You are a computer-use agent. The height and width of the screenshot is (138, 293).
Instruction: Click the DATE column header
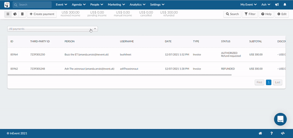[x=168, y=41]
